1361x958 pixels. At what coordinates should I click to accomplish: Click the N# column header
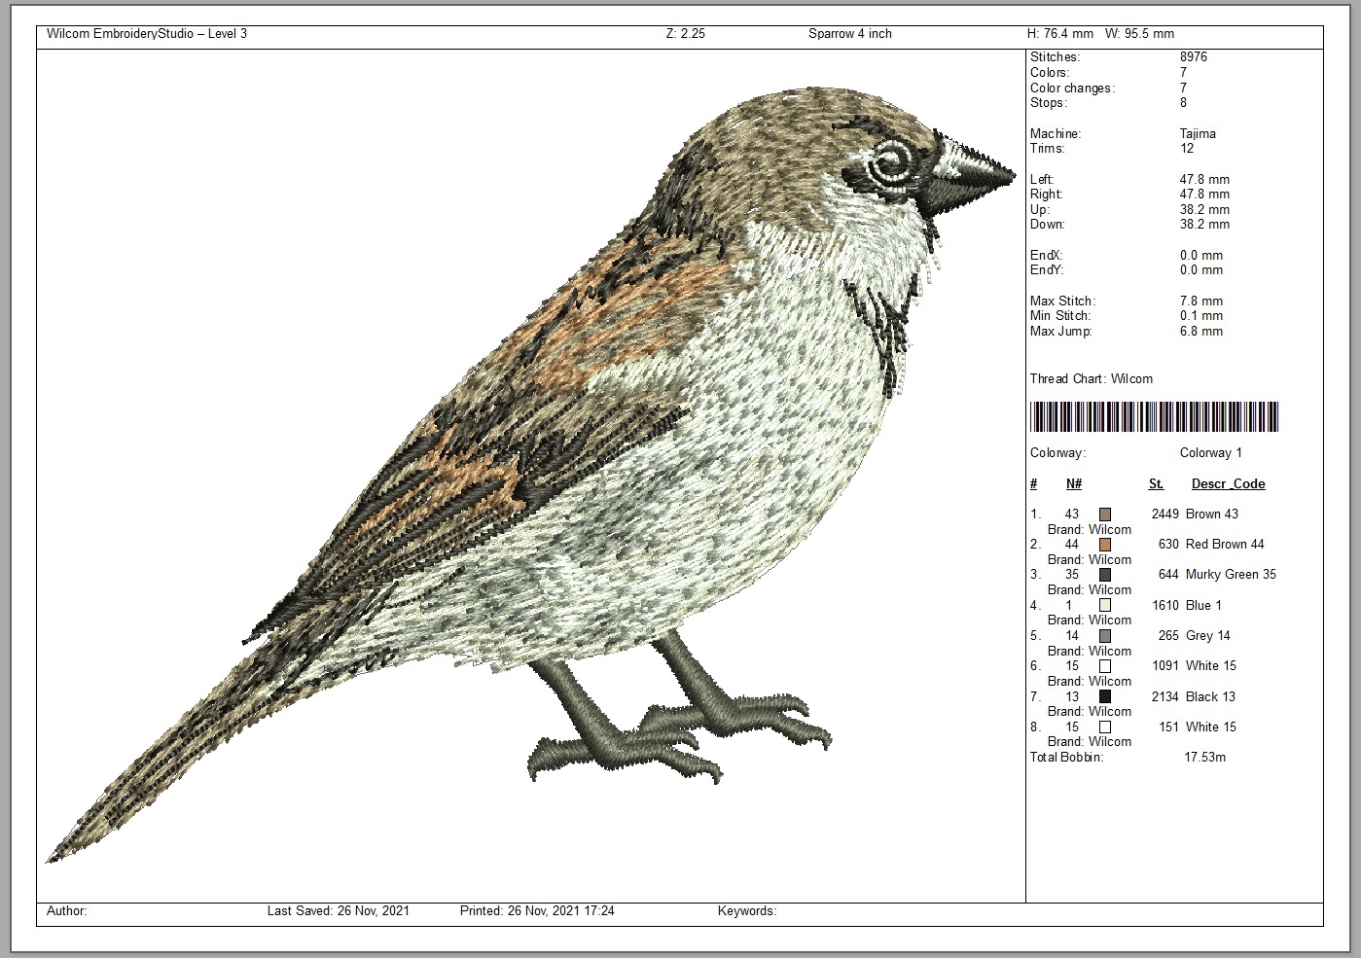(1074, 483)
